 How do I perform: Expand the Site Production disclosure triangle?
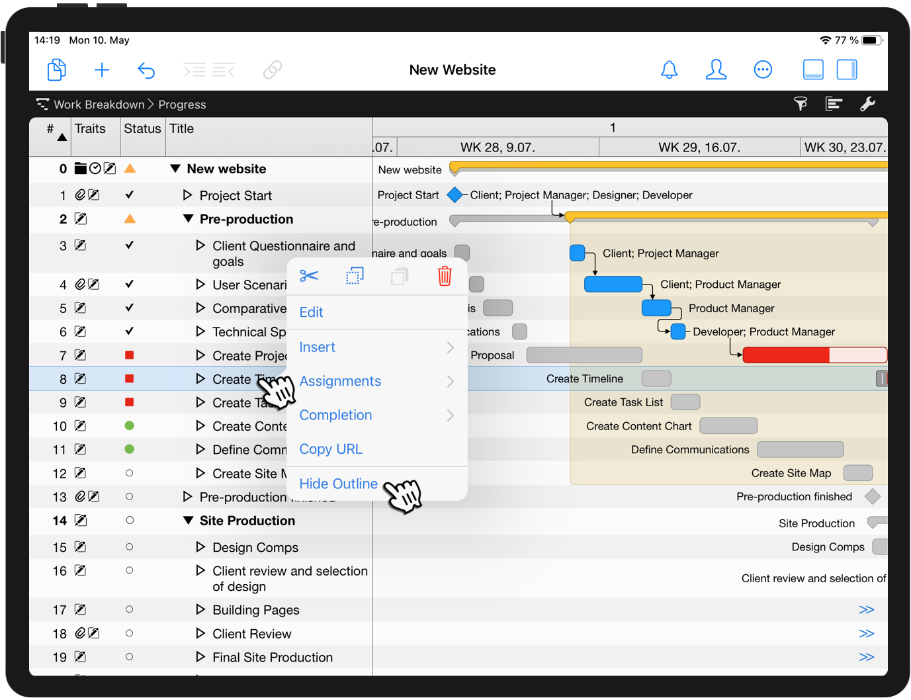coord(187,521)
